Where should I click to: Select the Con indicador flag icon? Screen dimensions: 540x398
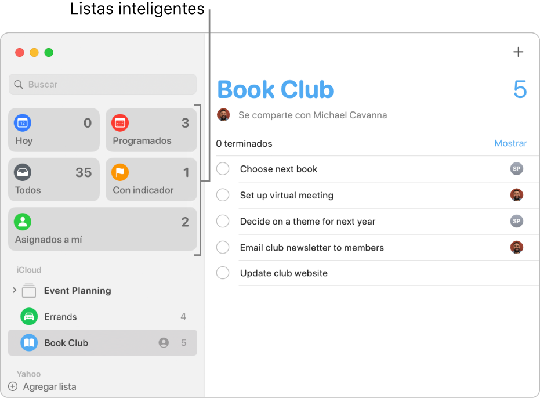coord(119,172)
